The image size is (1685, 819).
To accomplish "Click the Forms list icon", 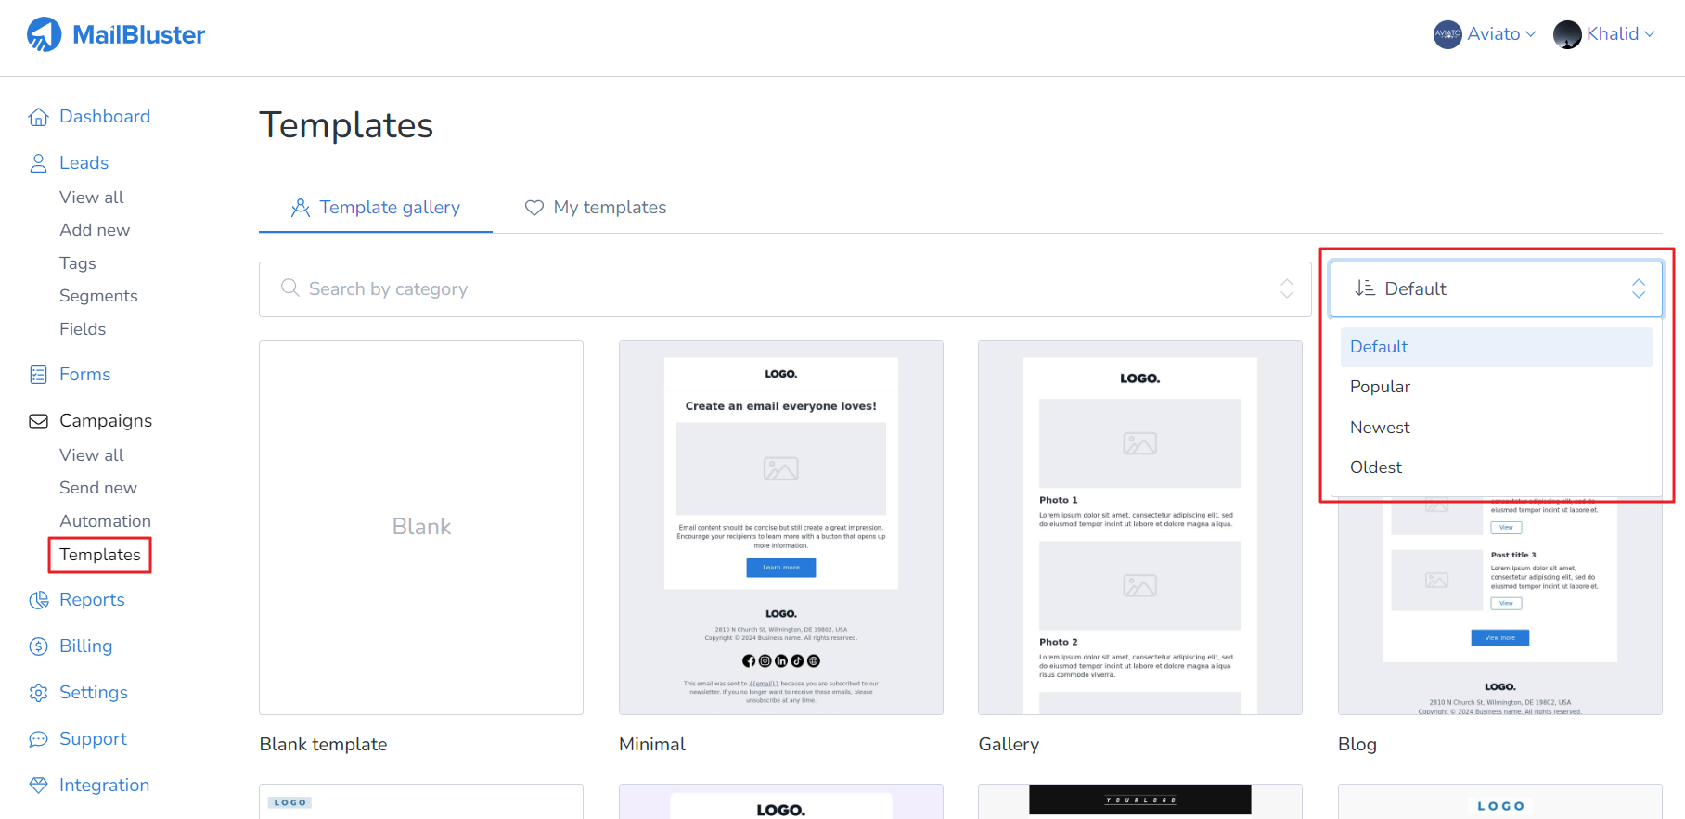I will tap(38, 375).
